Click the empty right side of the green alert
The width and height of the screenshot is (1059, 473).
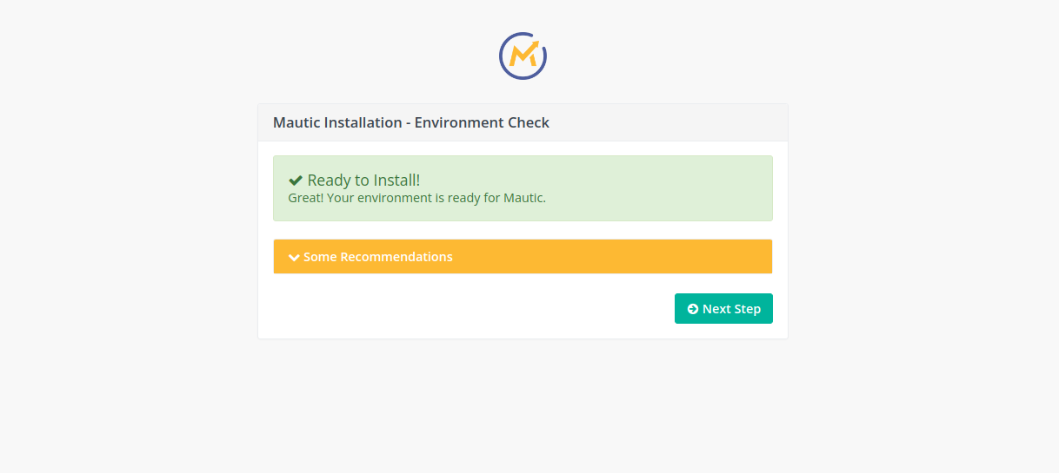(678, 188)
